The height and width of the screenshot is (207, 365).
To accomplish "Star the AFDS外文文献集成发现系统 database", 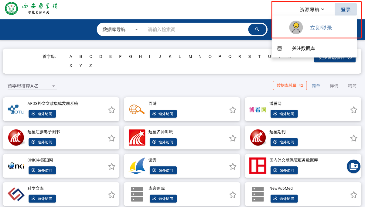I will [112, 110].
